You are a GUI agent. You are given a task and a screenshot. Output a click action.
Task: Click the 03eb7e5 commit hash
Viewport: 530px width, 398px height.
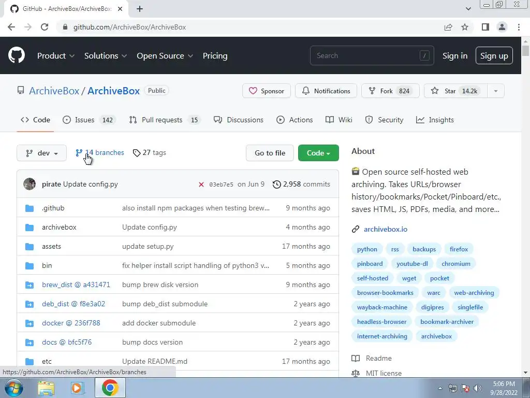click(x=221, y=184)
